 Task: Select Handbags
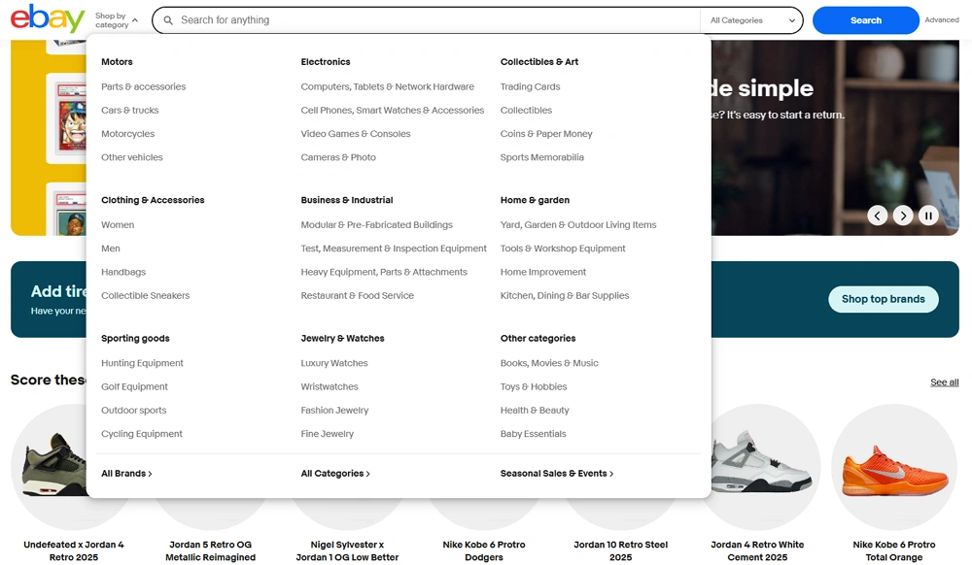point(123,272)
